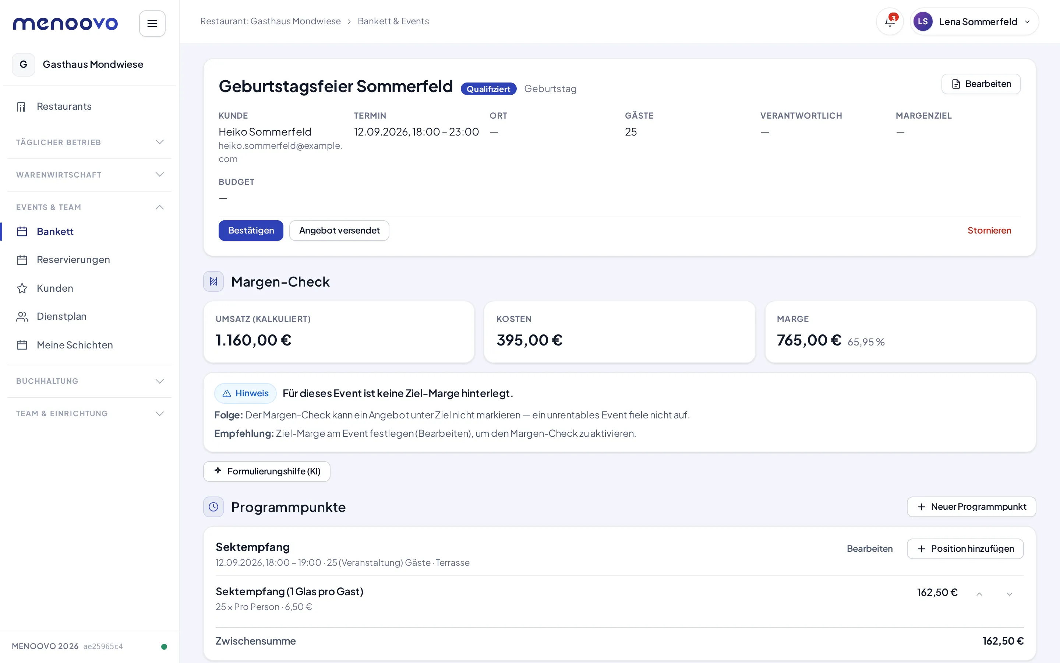Click the heiko.sommerfeld@example.com email
The height and width of the screenshot is (663, 1060).
click(280, 152)
